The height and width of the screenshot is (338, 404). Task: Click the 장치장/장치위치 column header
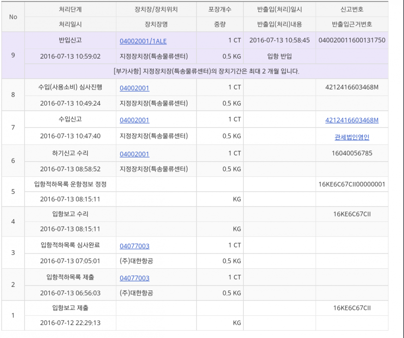click(x=156, y=10)
